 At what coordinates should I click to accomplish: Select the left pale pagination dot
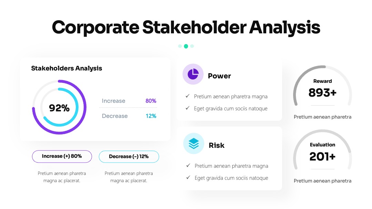180,46
